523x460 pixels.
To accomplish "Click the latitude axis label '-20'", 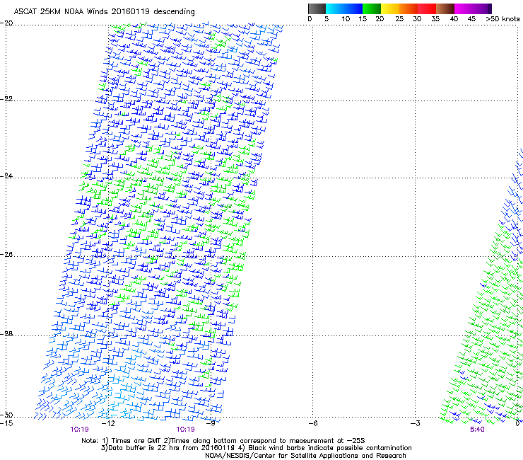I will click(x=6, y=23).
